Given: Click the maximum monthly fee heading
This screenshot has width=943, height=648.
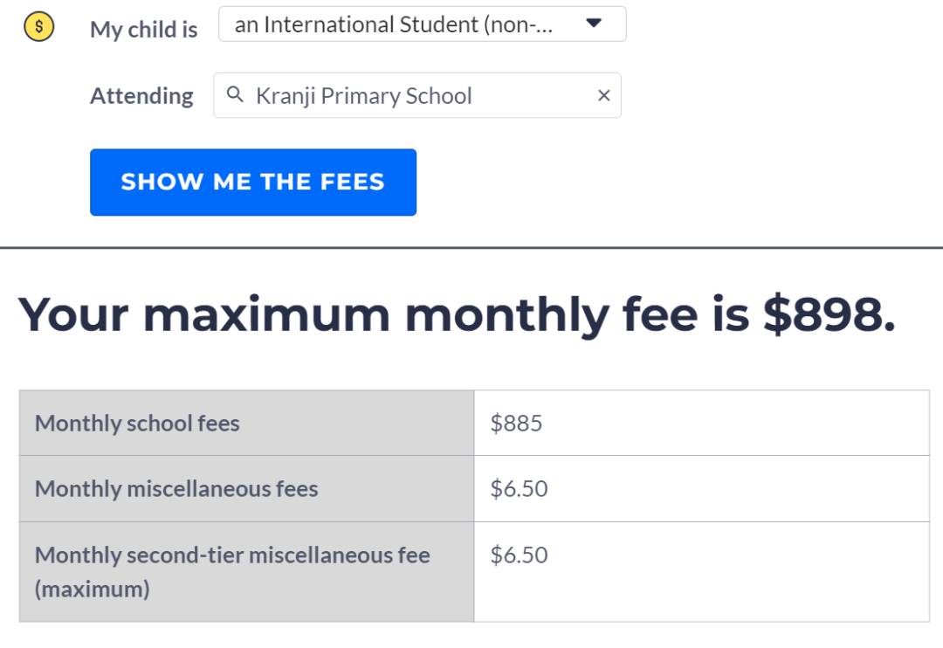Looking at the screenshot, I should point(457,314).
